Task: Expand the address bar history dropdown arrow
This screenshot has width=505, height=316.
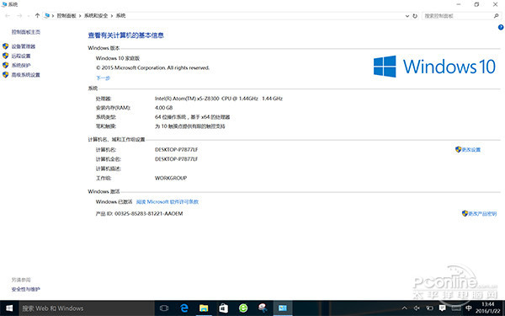Action: click(407, 16)
